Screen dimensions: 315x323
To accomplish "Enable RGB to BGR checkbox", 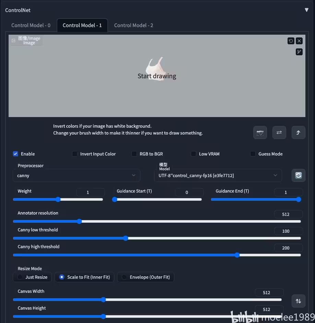I will [134, 154].
